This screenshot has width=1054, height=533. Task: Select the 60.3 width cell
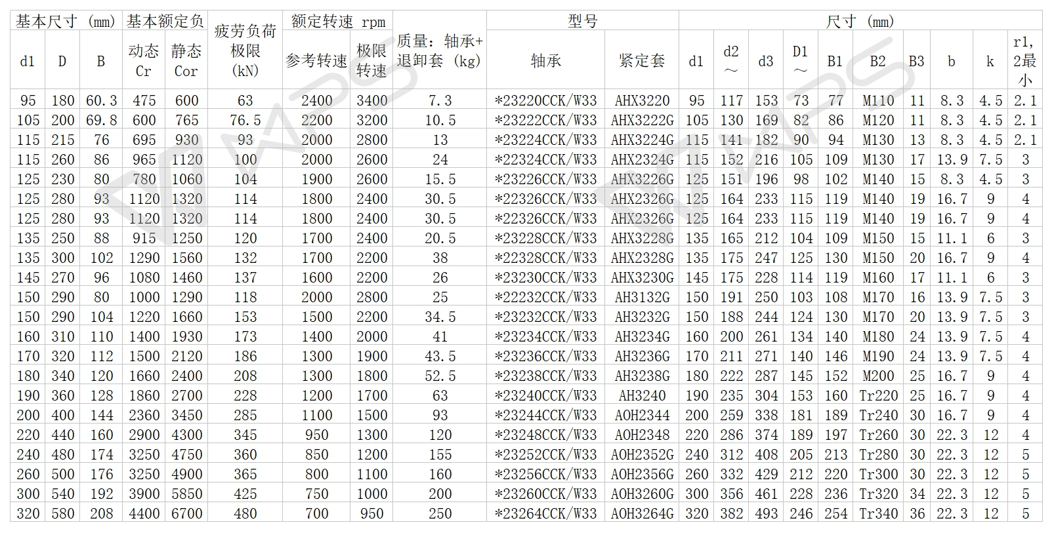coord(101,100)
